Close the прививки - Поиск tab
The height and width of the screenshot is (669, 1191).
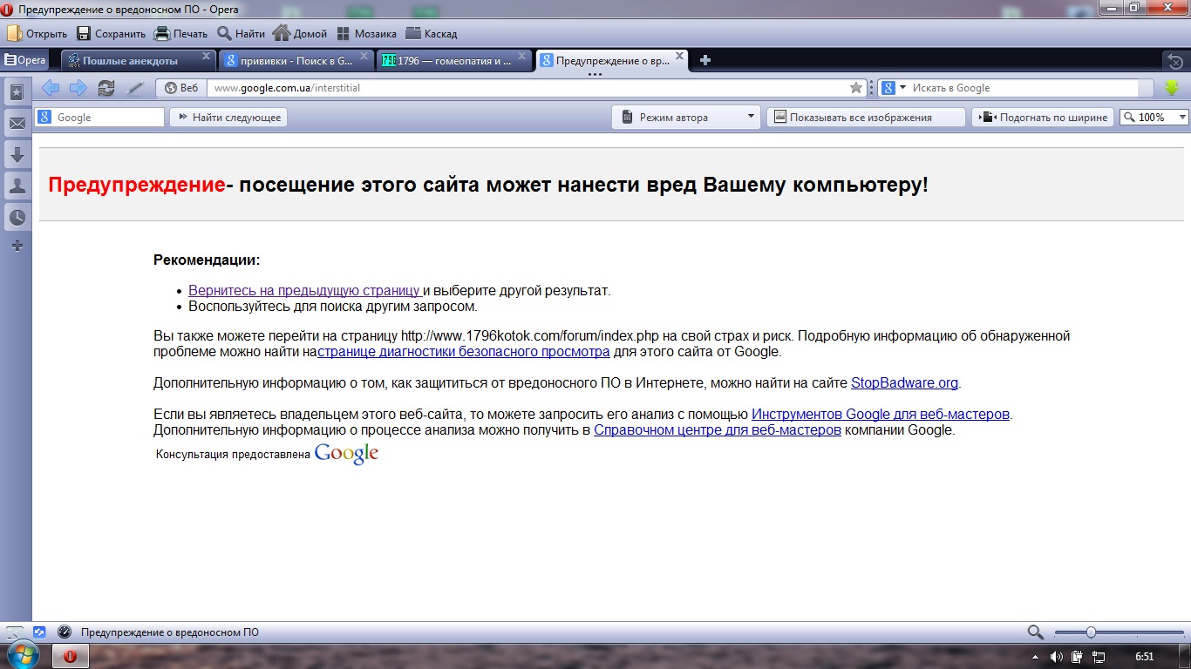tap(364, 57)
